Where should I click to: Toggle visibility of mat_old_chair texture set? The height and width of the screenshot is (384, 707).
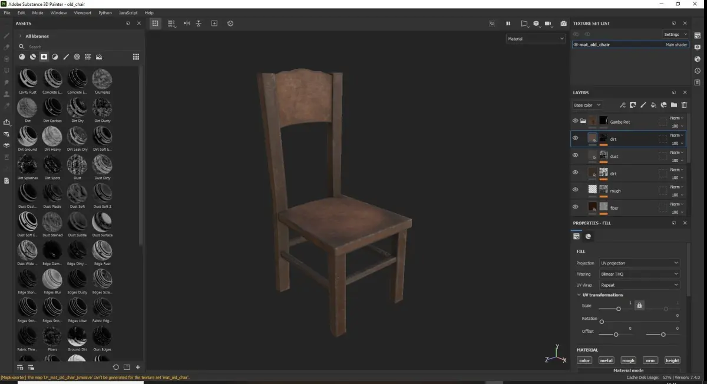pyautogui.click(x=576, y=44)
